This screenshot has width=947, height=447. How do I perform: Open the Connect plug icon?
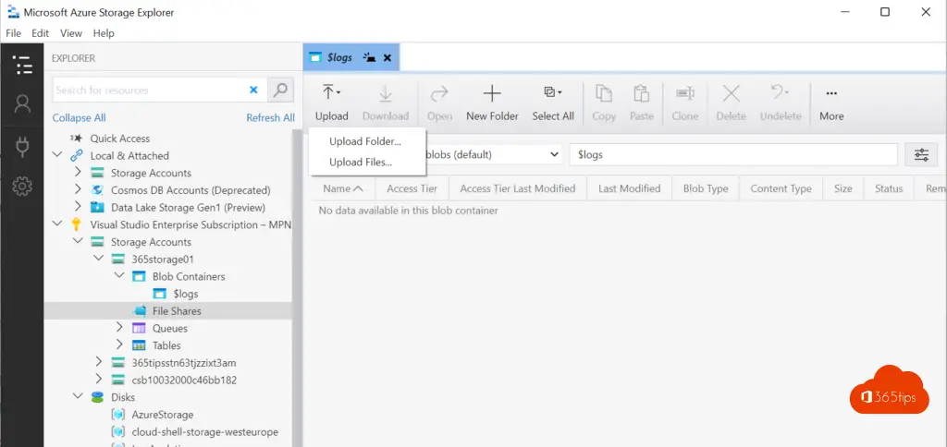coord(22,147)
